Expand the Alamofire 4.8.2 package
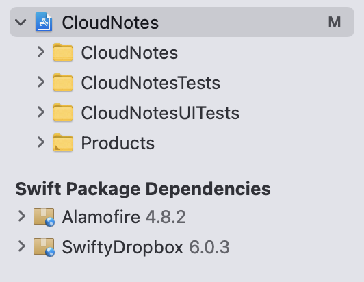Image resolution: width=364 pixels, height=282 pixels. pos(22,216)
